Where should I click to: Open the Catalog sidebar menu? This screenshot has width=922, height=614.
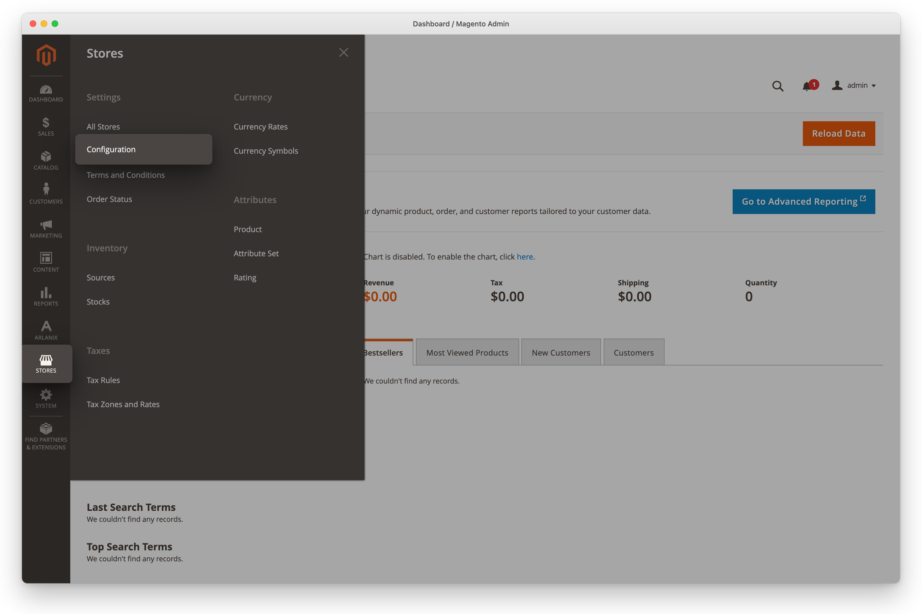[x=46, y=161]
